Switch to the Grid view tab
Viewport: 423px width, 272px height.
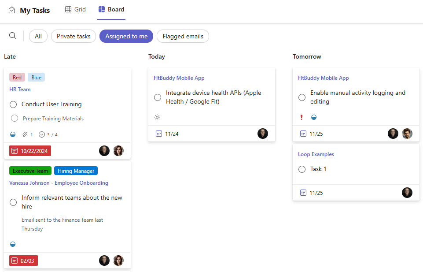point(75,9)
